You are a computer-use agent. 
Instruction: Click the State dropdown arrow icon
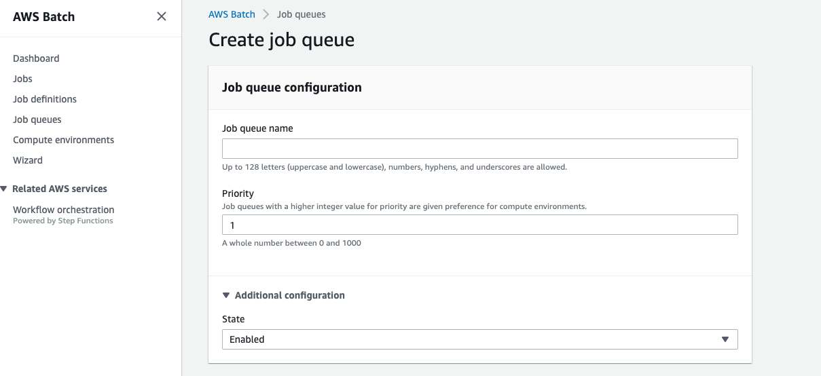[725, 339]
